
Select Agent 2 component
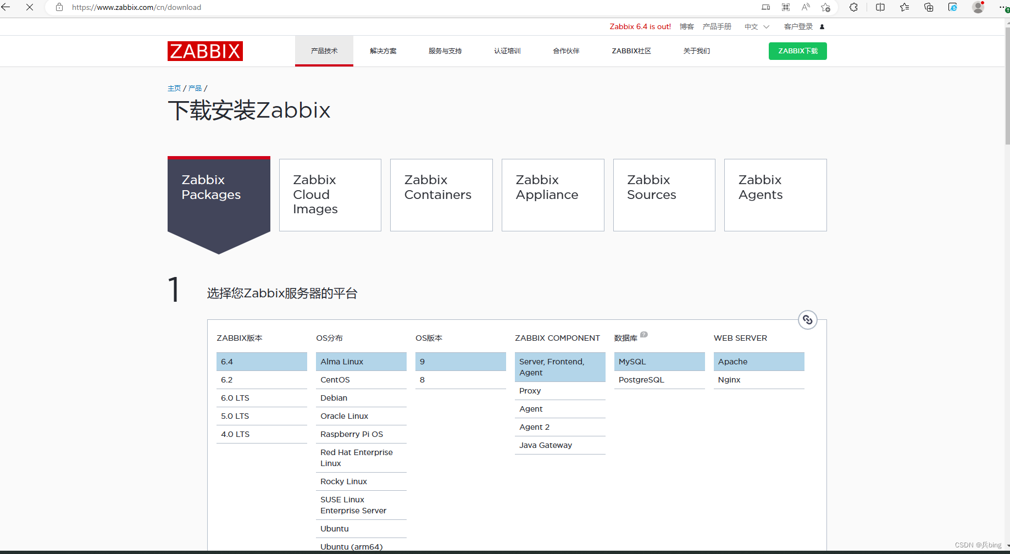point(560,427)
